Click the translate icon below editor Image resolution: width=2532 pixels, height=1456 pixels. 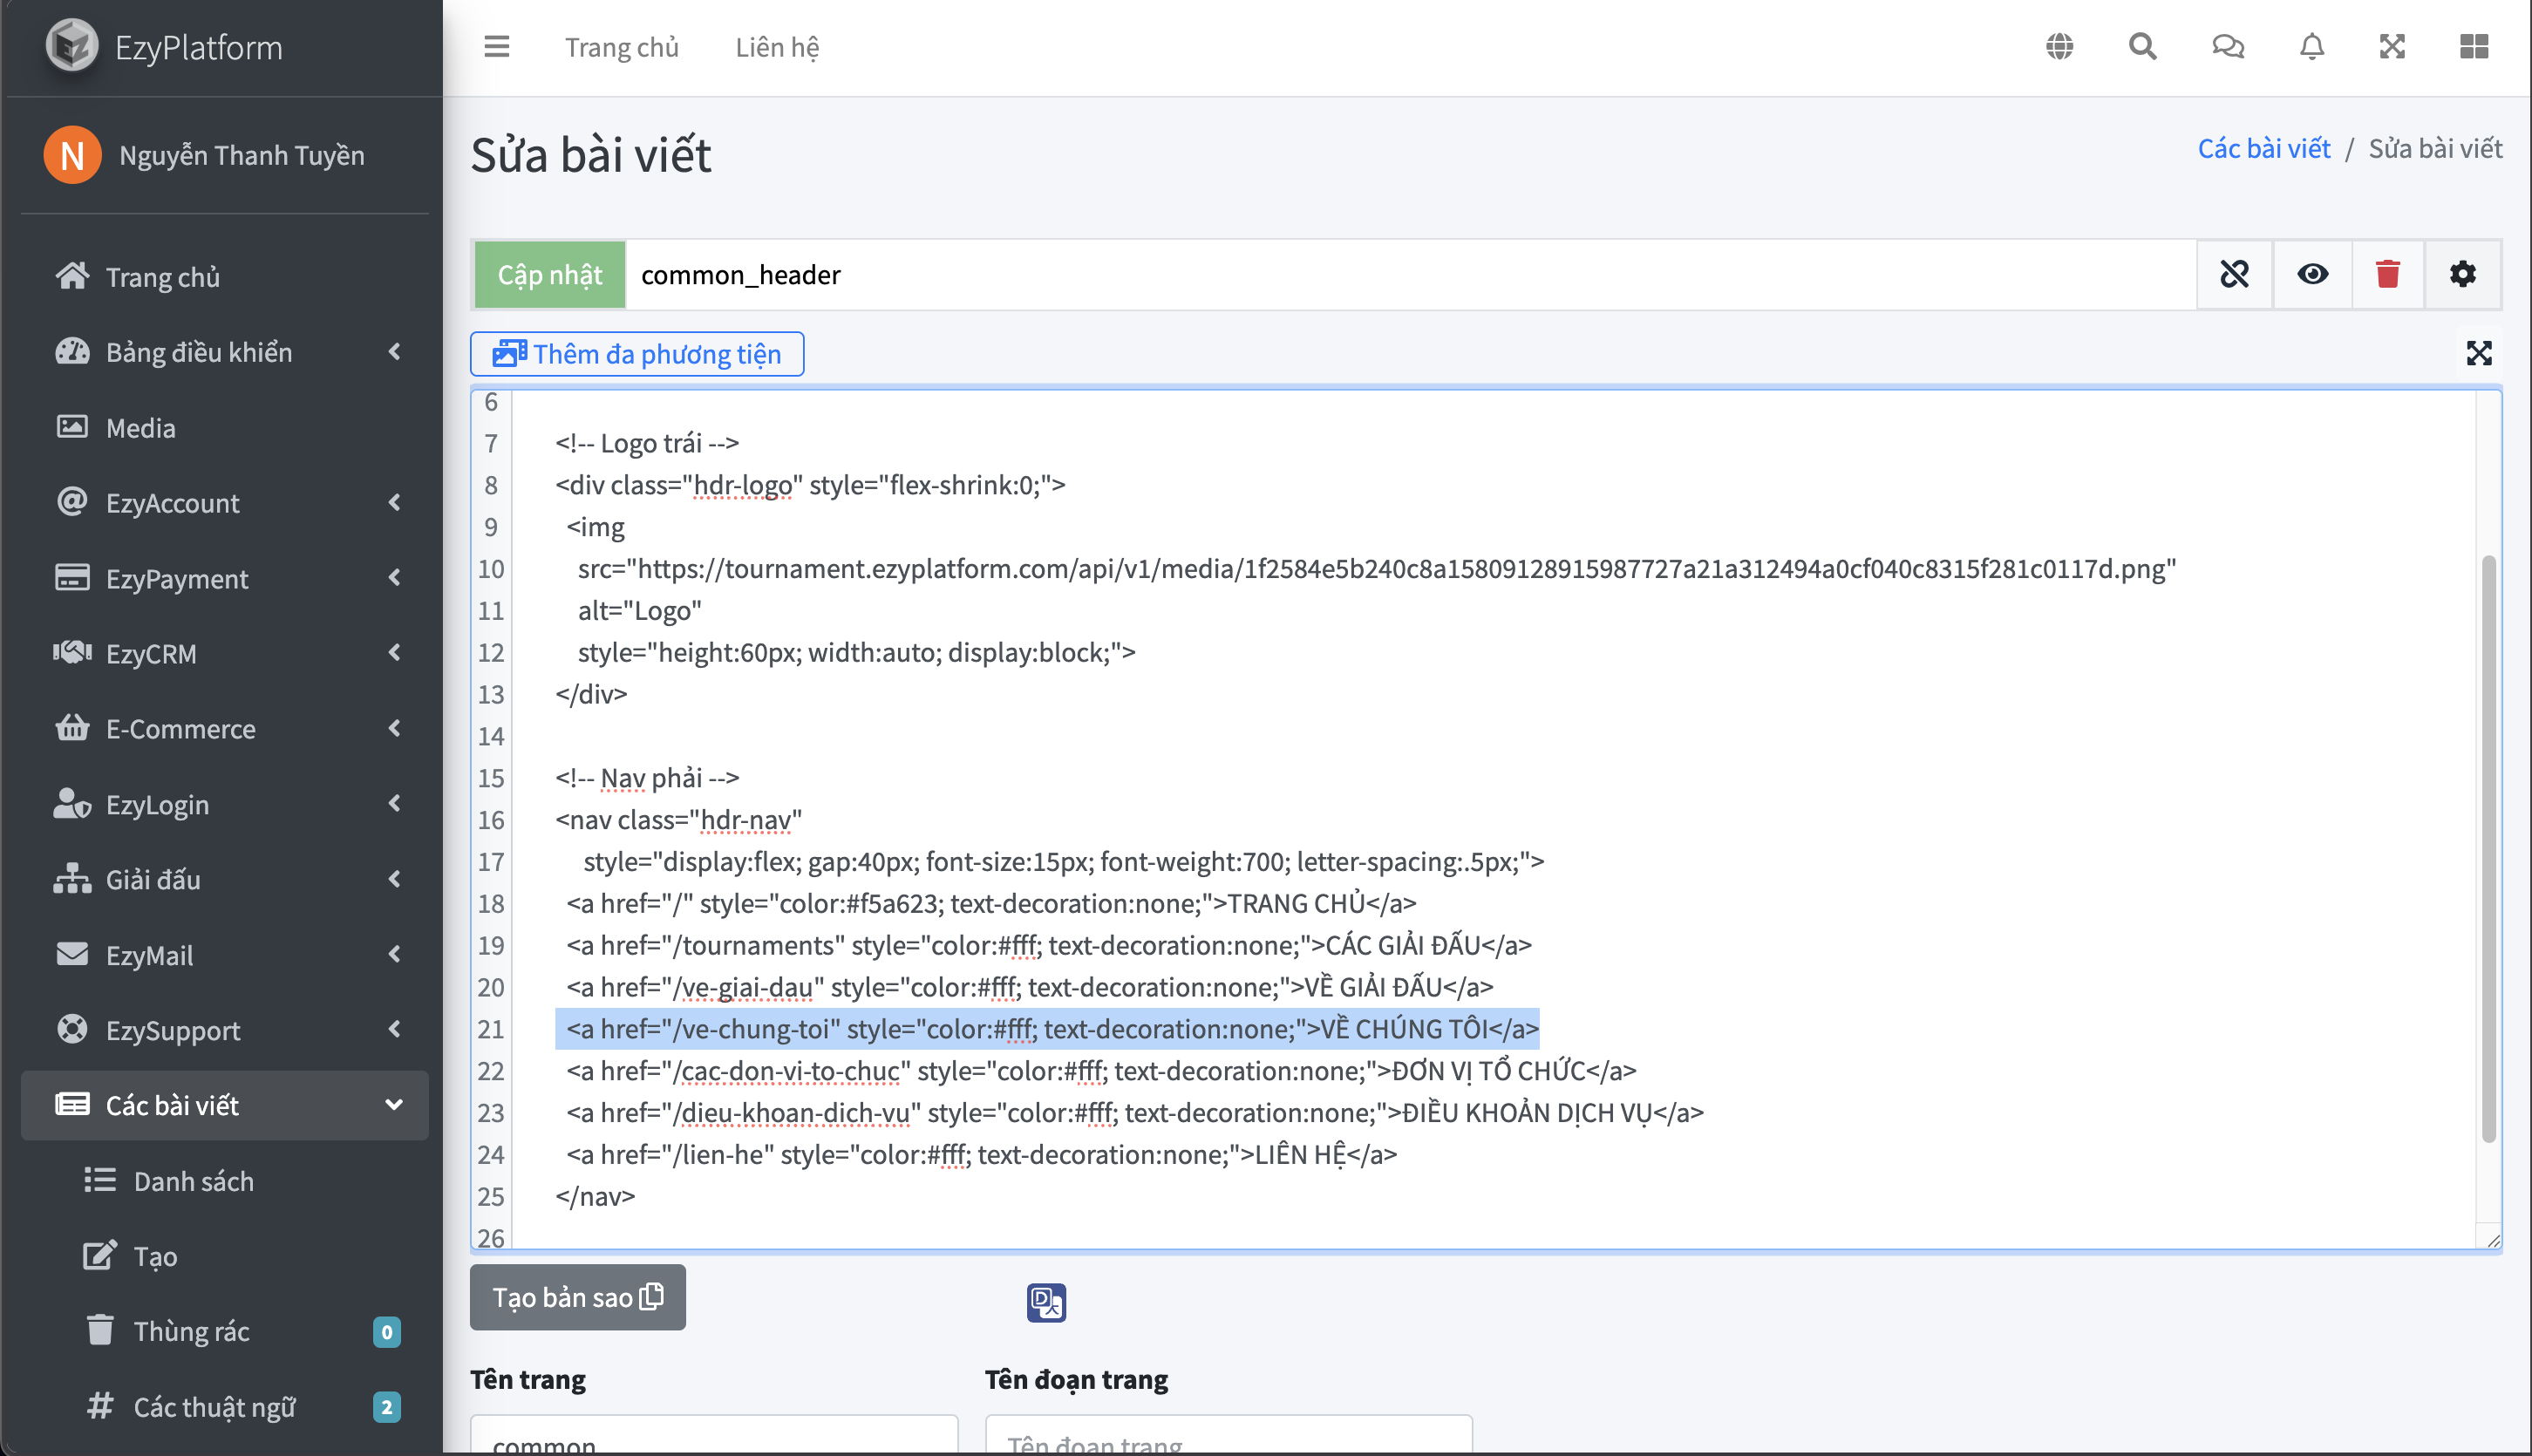click(1046, 1302)
